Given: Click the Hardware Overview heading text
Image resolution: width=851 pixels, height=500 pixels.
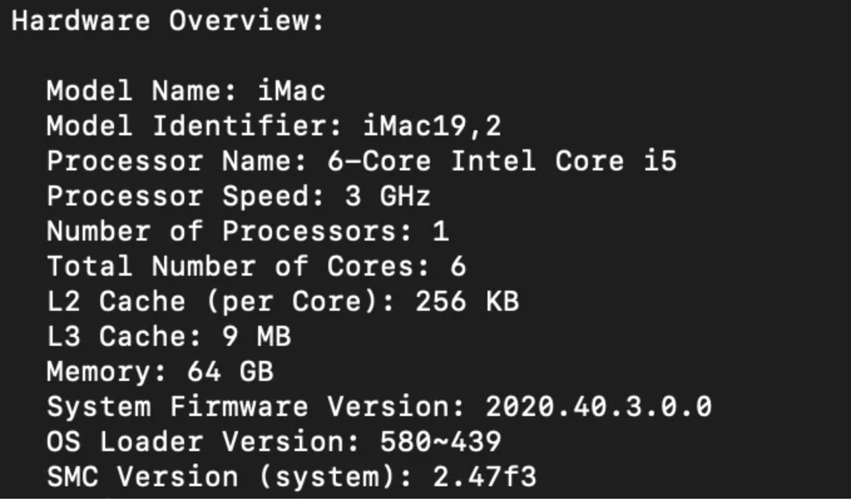Looking at the screenshot, I should point(168,21).
